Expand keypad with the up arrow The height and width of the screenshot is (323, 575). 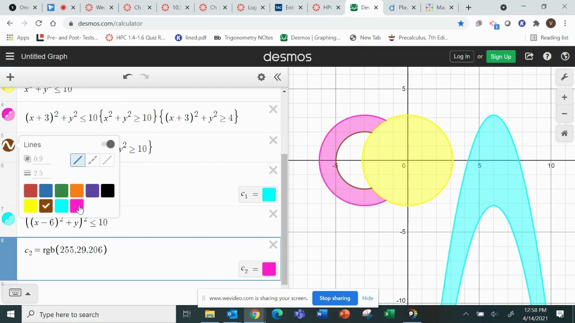coord(28,293)
